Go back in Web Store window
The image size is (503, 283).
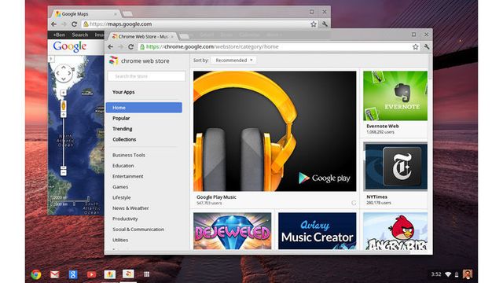(x=110, y=47)
